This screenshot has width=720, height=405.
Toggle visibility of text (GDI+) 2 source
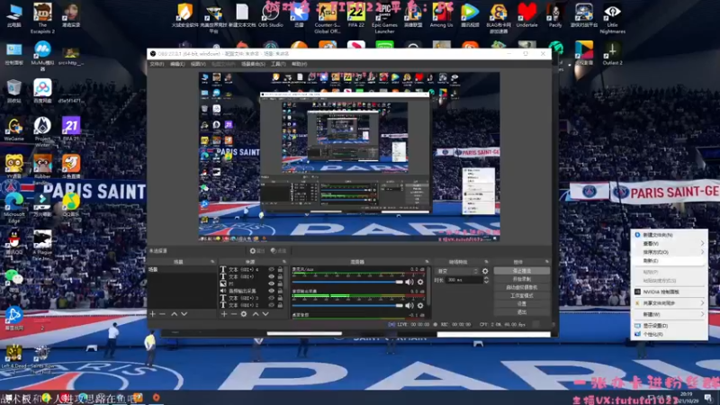point(272,305)
